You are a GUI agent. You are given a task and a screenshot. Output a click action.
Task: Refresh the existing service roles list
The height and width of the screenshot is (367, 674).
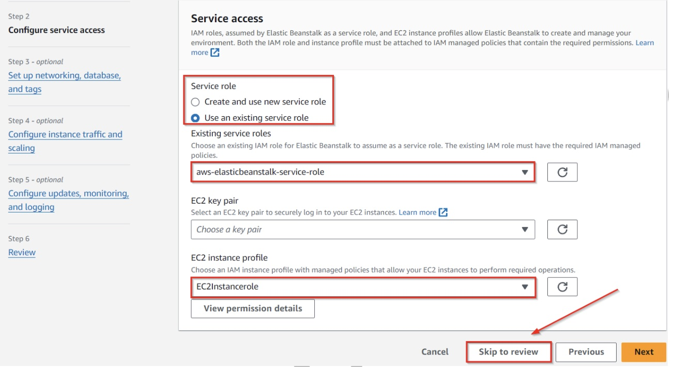tap(562, 172)
